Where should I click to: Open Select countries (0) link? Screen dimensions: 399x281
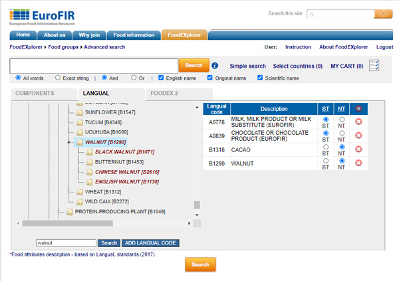[298, 66]
